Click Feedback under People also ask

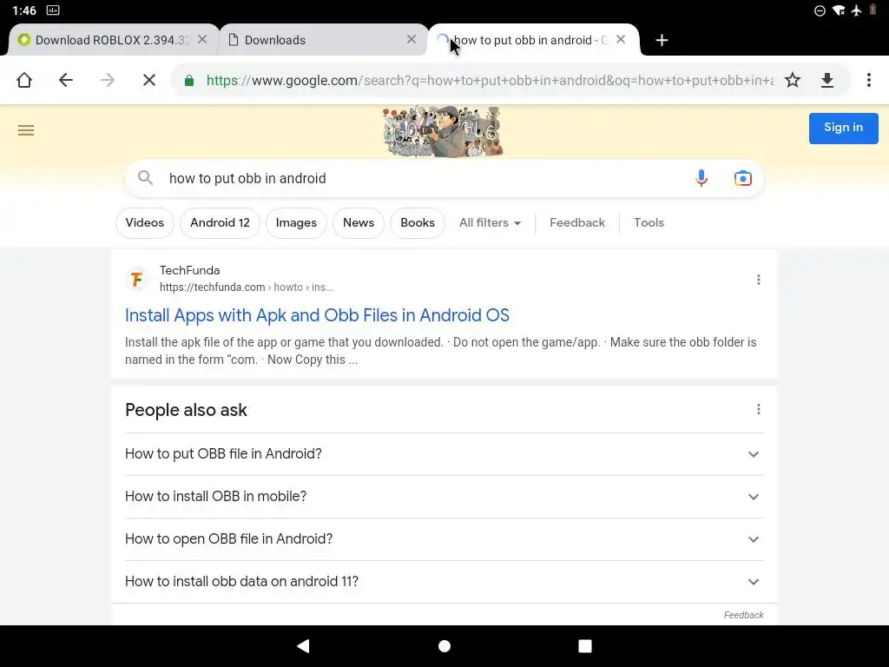[x=743, y=616]
